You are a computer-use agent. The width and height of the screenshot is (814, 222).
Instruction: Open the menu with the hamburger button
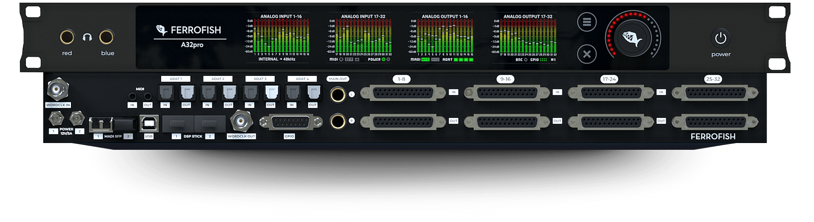coord(587,22)
